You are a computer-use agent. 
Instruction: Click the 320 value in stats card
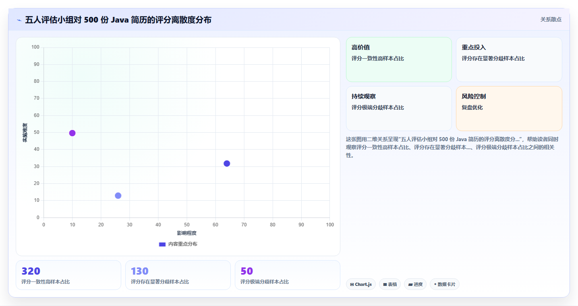pyautogui.click(x=31, y=271)
